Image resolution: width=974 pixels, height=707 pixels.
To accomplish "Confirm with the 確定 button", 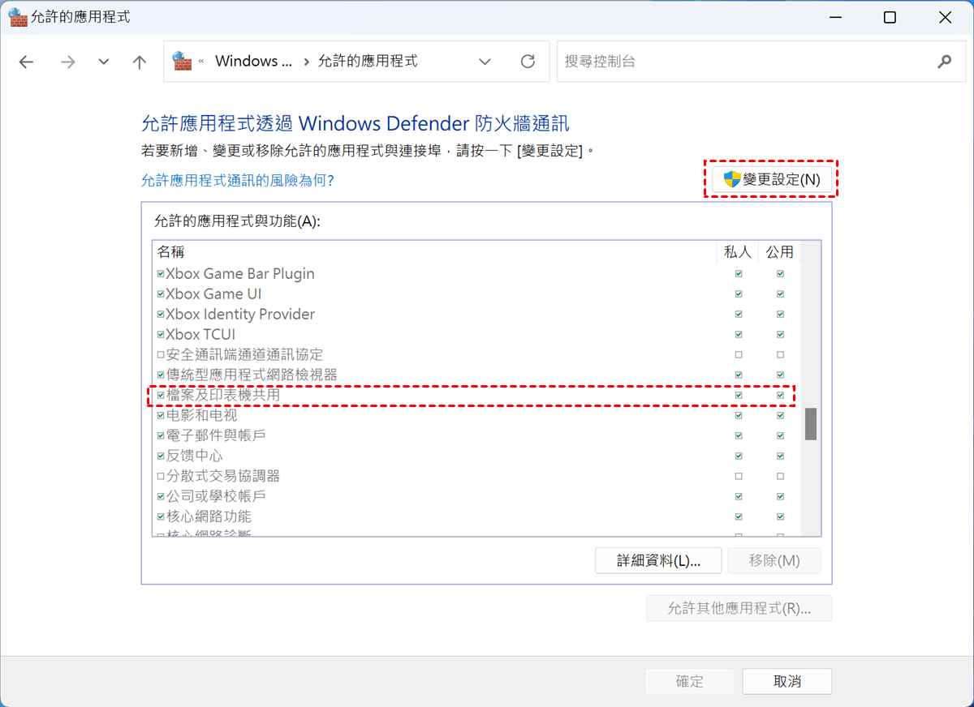I will 690,682.
